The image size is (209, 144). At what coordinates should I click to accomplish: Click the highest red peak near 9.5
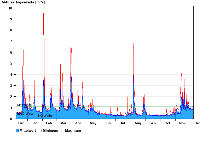point(43,14)
